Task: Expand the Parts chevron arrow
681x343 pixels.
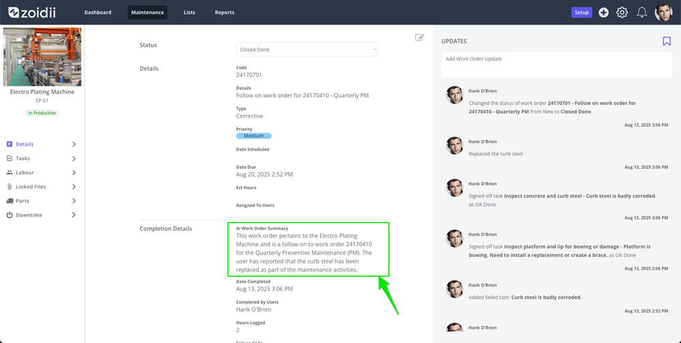Action: pyautogui.click(x=74, y=201)
